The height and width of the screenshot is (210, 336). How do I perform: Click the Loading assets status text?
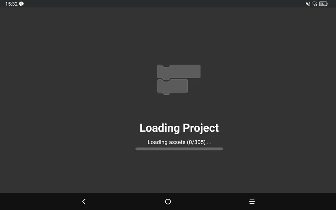pyautogui.click(x=179, y=142)
